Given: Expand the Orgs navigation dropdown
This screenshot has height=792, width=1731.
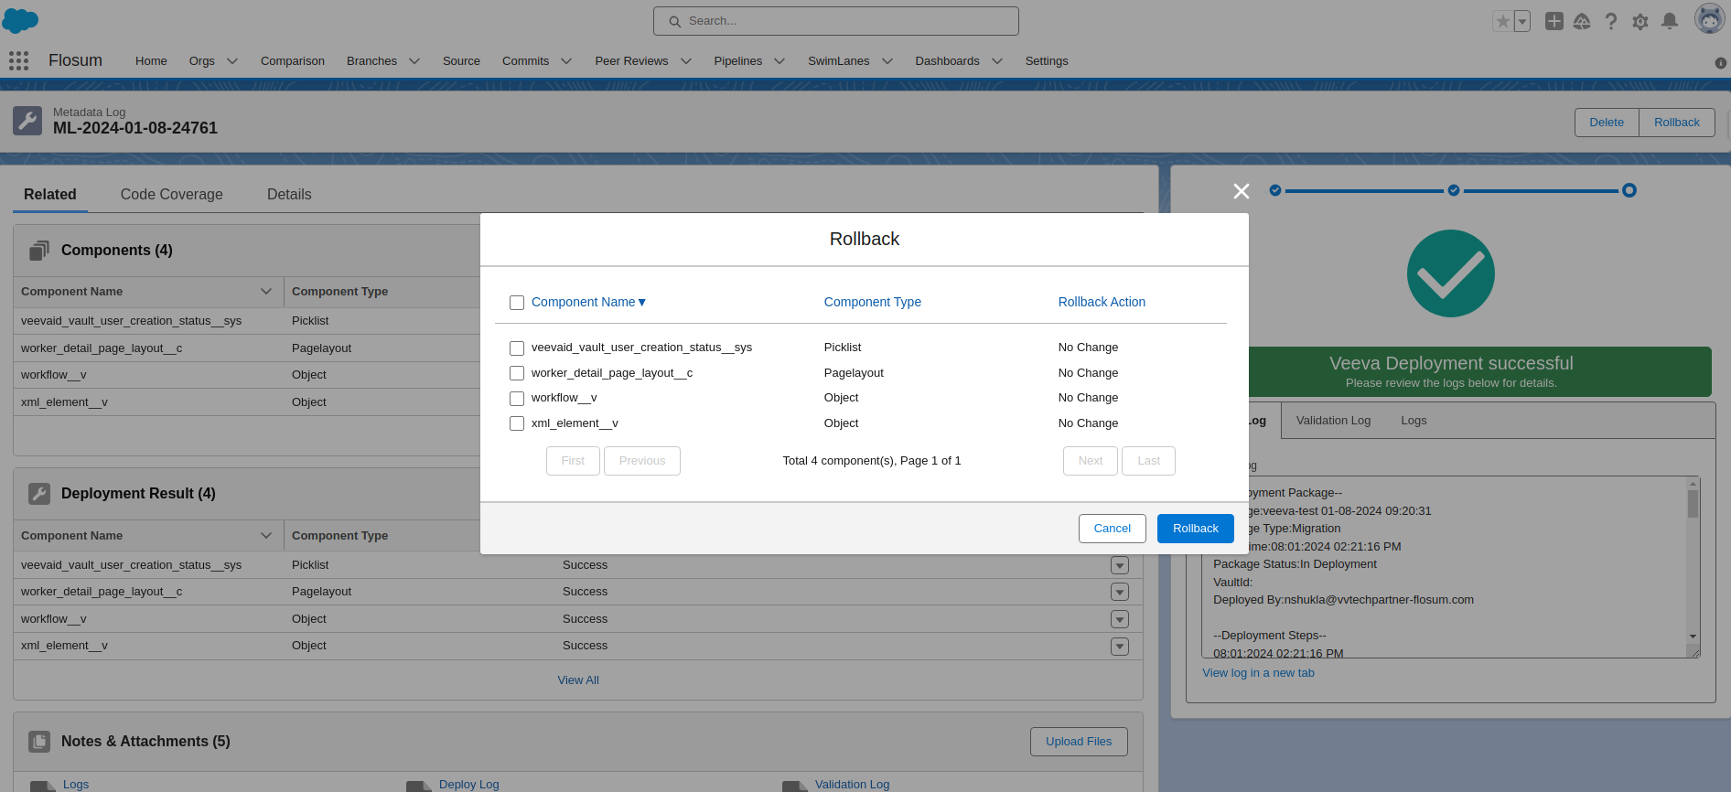Looking at the screenshot, I should coord(232,61).
